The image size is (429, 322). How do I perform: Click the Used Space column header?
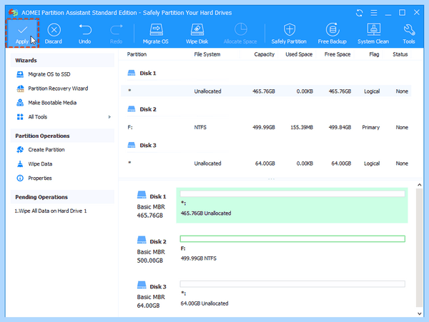click(x=299, y=54)
